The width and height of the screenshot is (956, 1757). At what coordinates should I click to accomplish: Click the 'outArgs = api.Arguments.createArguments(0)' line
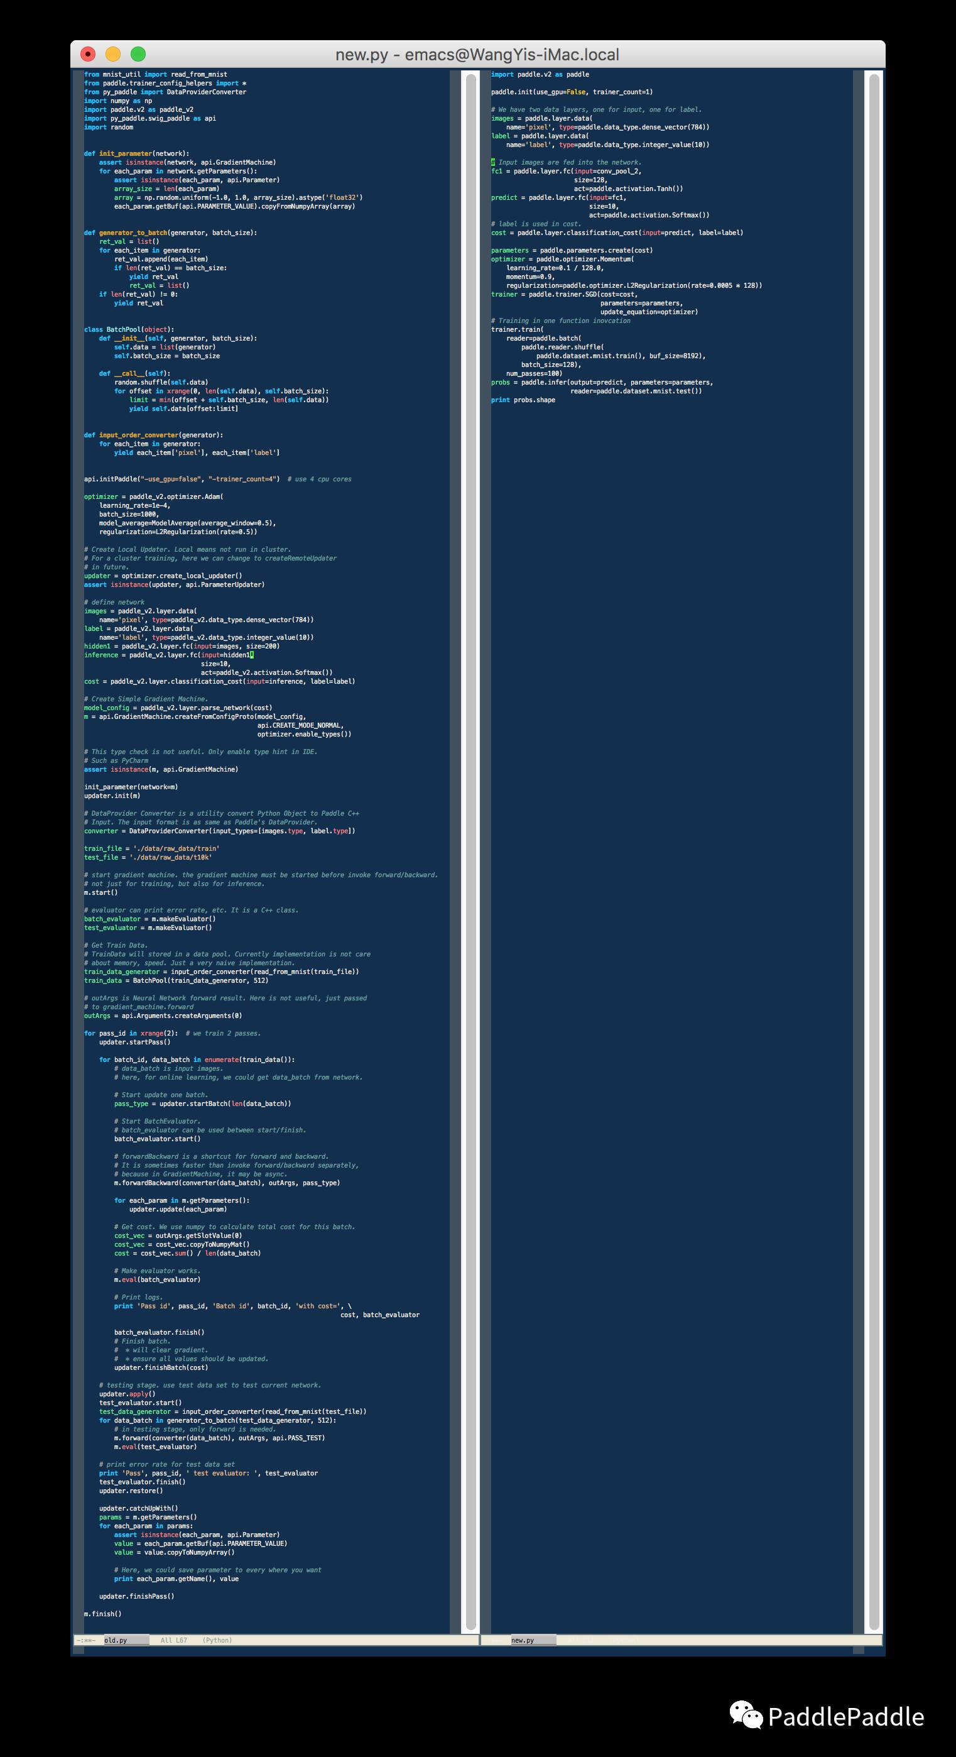[163, 1015]
